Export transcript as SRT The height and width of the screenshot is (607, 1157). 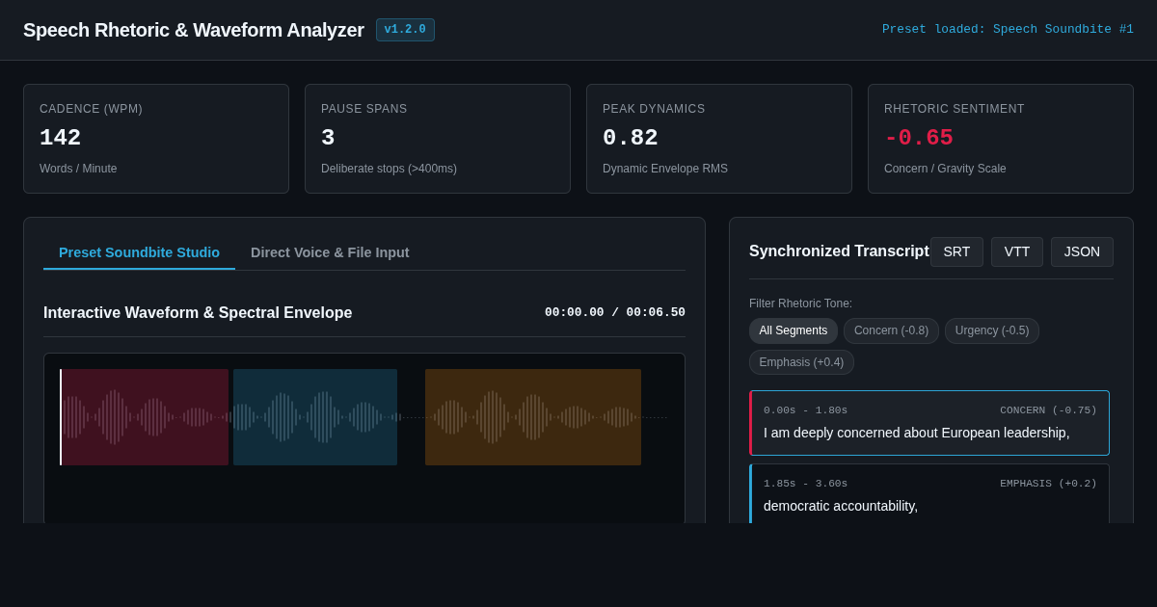[x=956, y=251]
